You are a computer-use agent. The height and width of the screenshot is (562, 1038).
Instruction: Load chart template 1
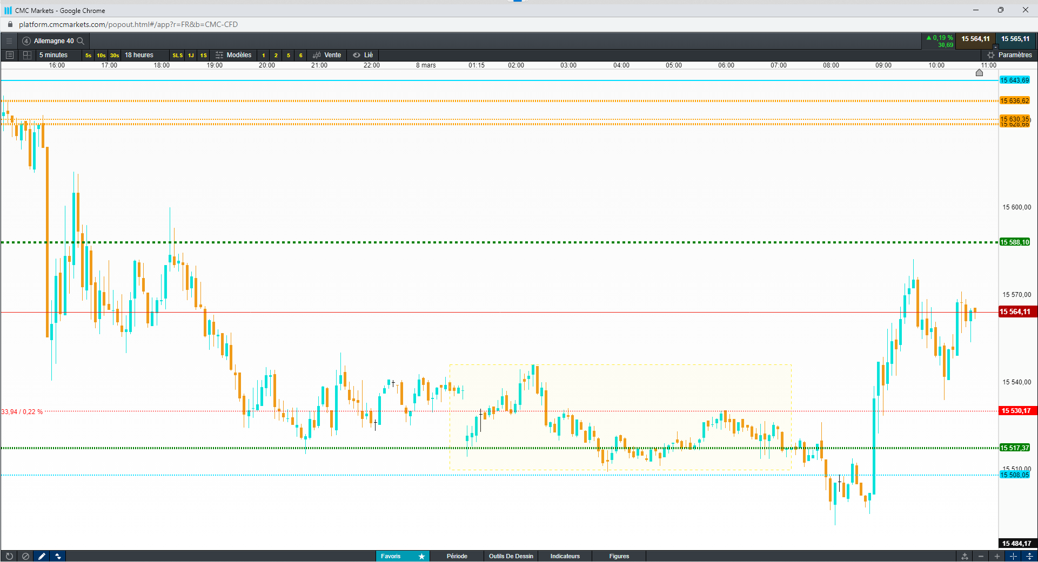[264, 55]
